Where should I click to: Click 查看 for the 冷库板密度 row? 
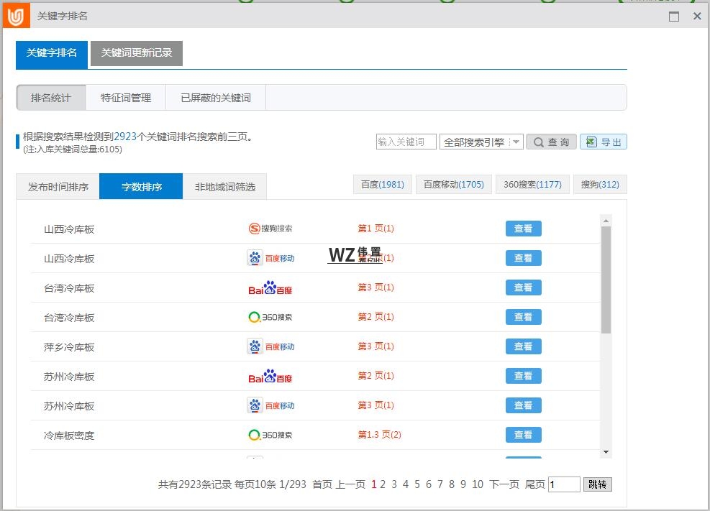(523, 434)
